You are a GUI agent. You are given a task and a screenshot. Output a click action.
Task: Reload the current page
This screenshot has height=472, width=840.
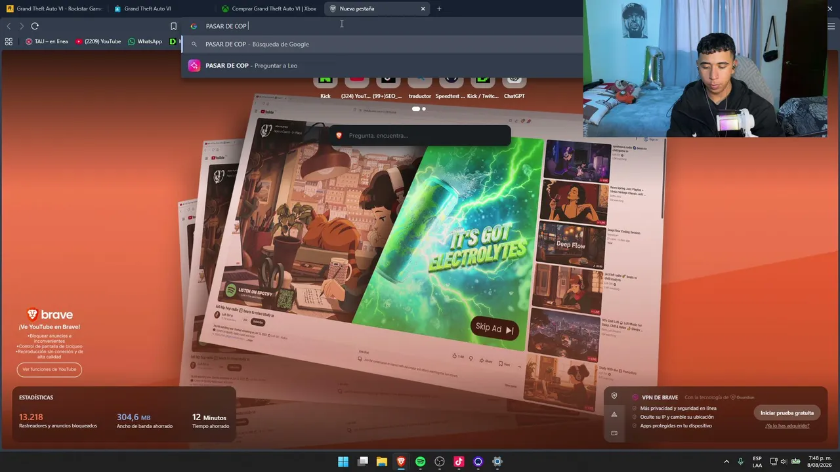click(35, 26)
